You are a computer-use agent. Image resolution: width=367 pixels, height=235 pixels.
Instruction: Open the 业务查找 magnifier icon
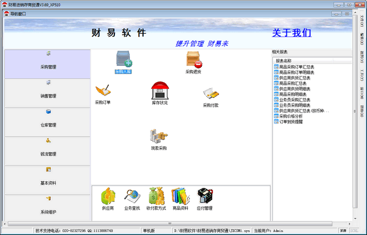coord(132,196)
